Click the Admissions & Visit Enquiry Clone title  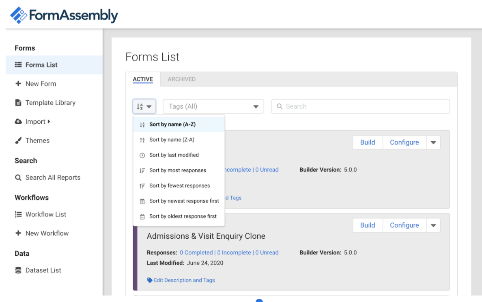tap(206, 236)
